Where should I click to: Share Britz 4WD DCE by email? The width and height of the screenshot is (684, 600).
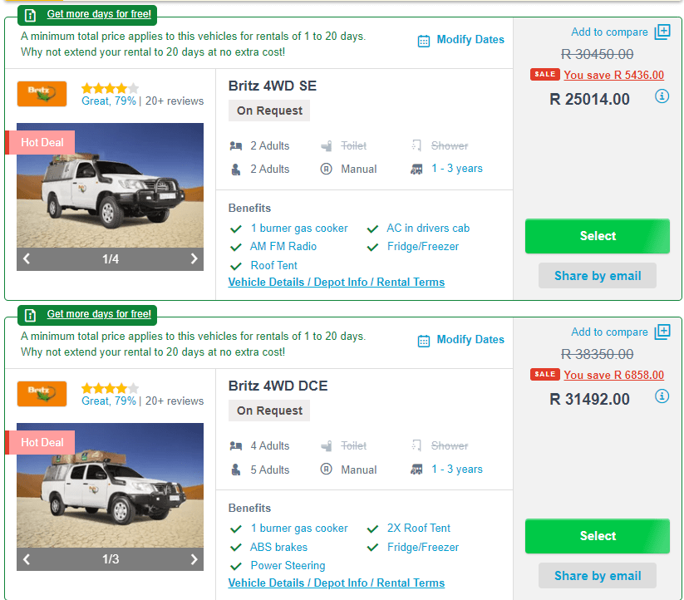[x=597, y=576]
